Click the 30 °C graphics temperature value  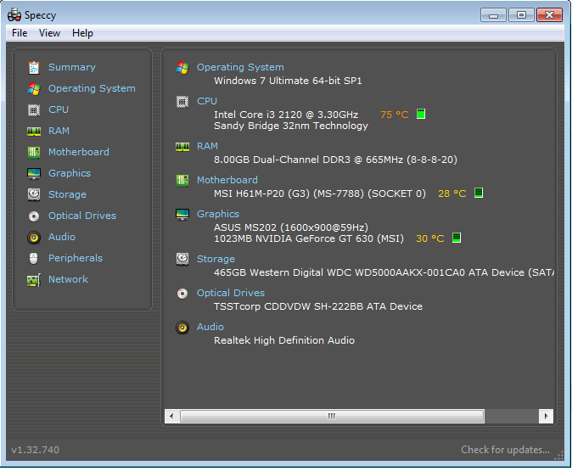click(430, 238)
